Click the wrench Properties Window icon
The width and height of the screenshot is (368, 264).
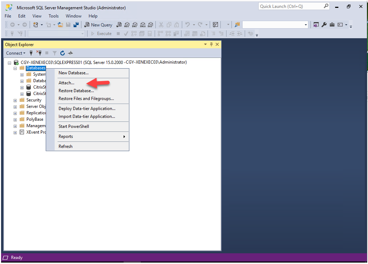click(x=324, y=25)
